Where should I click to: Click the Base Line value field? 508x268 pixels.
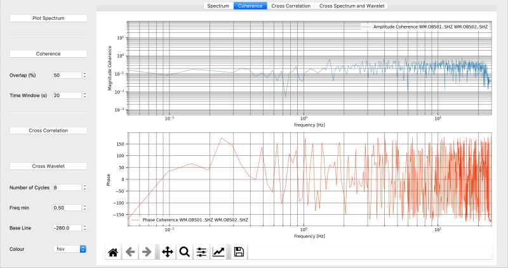[67, 228]
